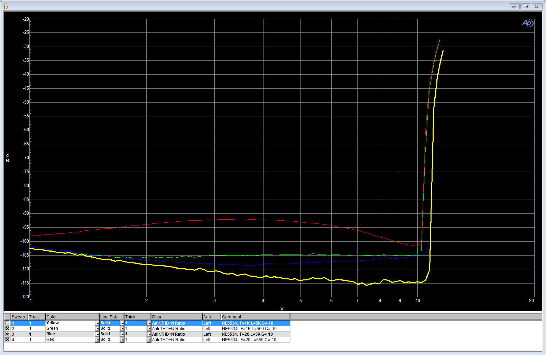Viewport: 546px width, 355px height.
Task: Click the Data cell in sweep 3 row
Action: (177, 334)
